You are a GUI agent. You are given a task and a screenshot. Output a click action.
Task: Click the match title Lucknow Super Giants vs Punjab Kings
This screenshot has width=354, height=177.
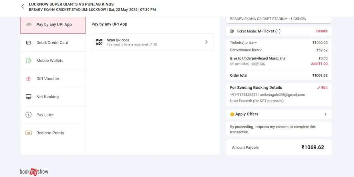pos(71,4)
